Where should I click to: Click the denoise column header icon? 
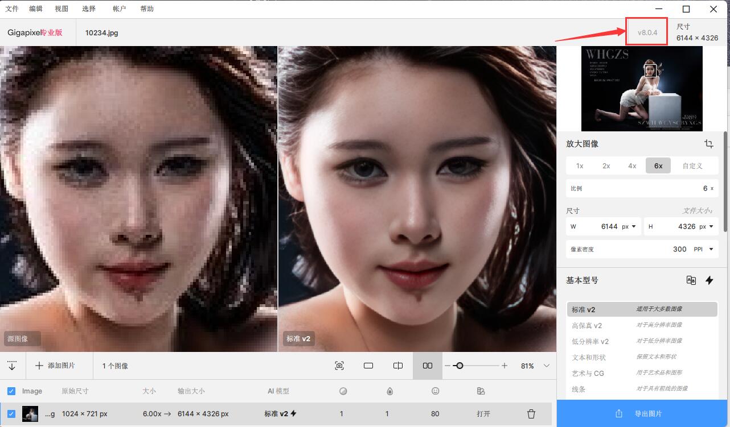pyautogui.click(x=343, y=391)
